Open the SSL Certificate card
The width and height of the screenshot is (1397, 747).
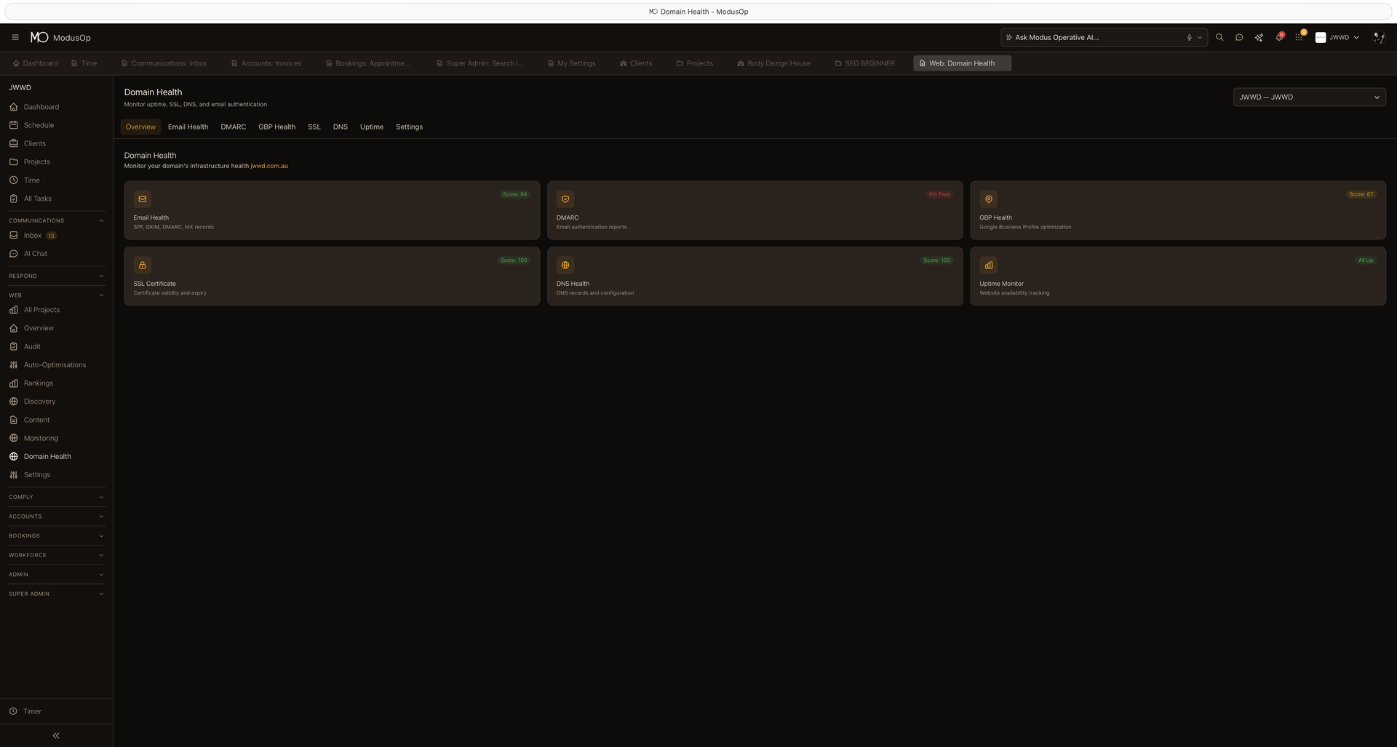click(x=332, y=276)
